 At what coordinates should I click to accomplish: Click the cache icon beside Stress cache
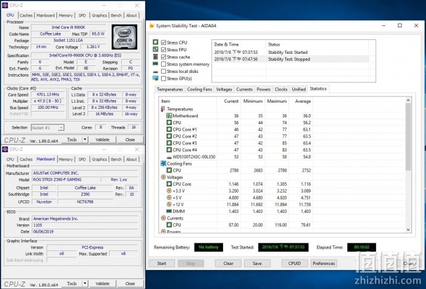click(155, 57)
